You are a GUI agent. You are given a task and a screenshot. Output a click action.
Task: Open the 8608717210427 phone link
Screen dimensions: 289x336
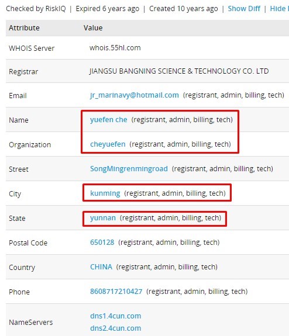tap(116, 292)
